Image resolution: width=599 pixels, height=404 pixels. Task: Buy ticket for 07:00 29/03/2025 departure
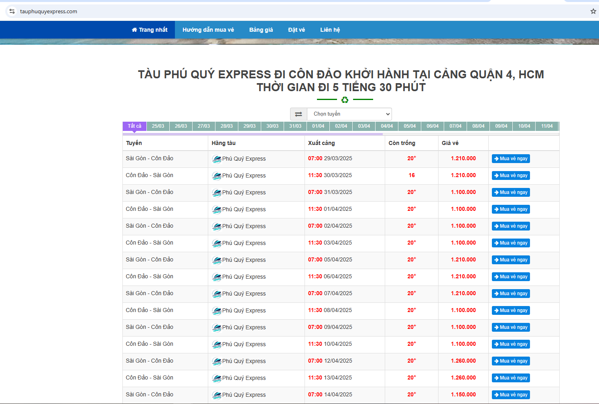pyautogui.click(x=511, y=159)
